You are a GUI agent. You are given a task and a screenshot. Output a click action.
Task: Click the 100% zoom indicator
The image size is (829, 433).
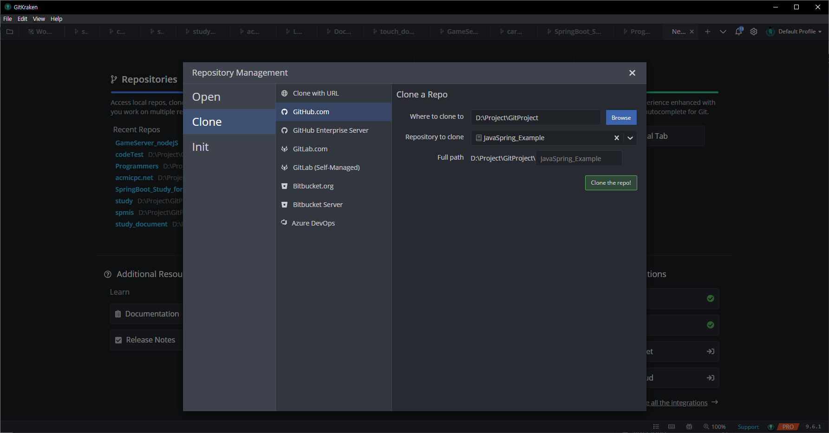[x=714, y=427]
